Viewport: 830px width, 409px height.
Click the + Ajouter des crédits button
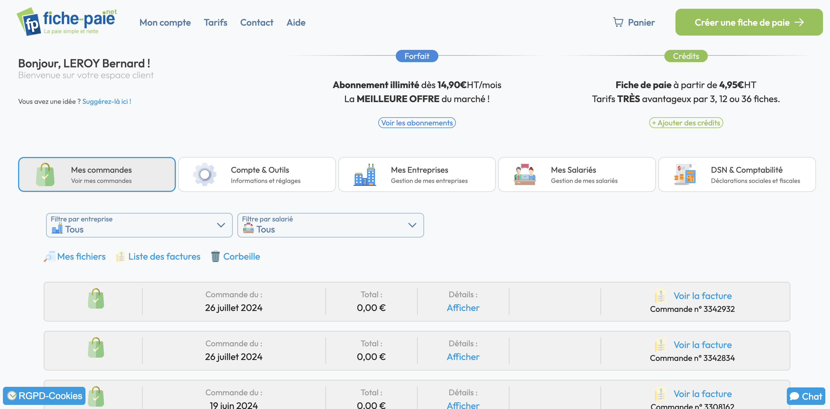point(686,123)
